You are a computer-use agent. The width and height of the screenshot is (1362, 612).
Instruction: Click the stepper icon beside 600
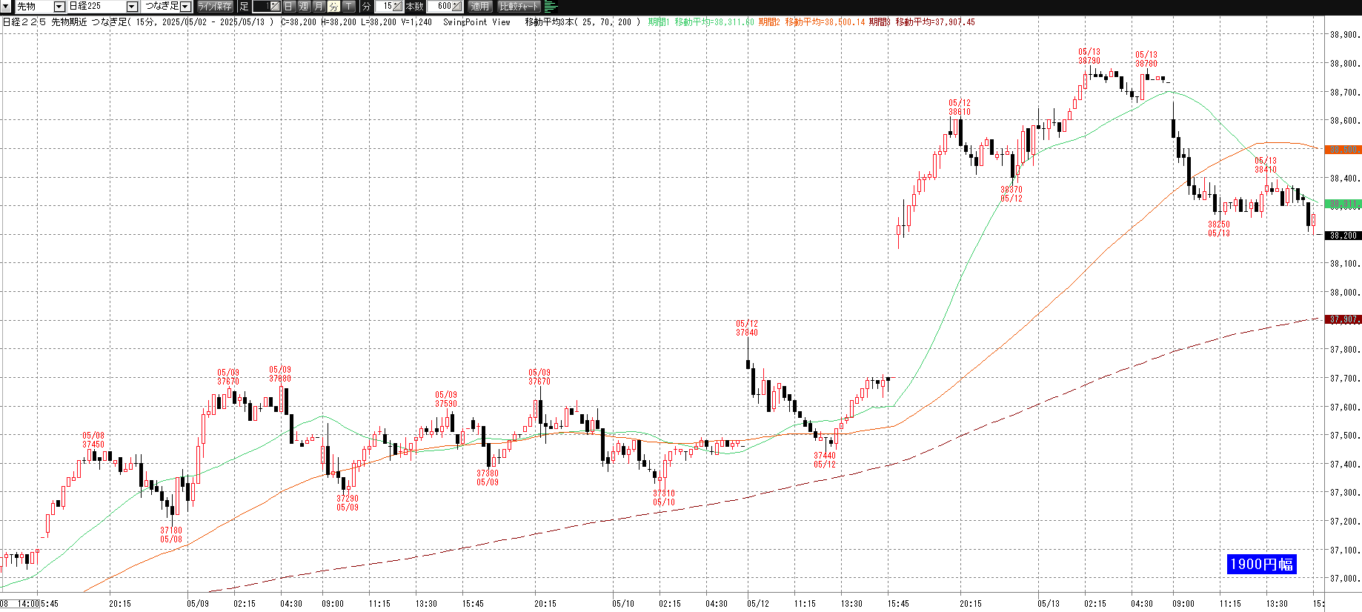(x=457, y=6)
